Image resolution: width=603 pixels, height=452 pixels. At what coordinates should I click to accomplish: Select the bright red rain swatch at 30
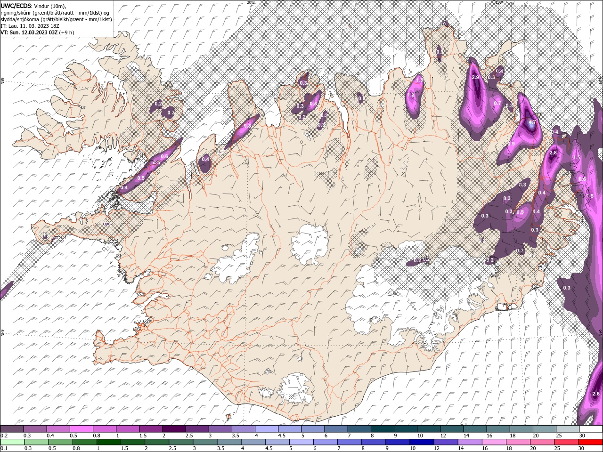pos(590,442)
